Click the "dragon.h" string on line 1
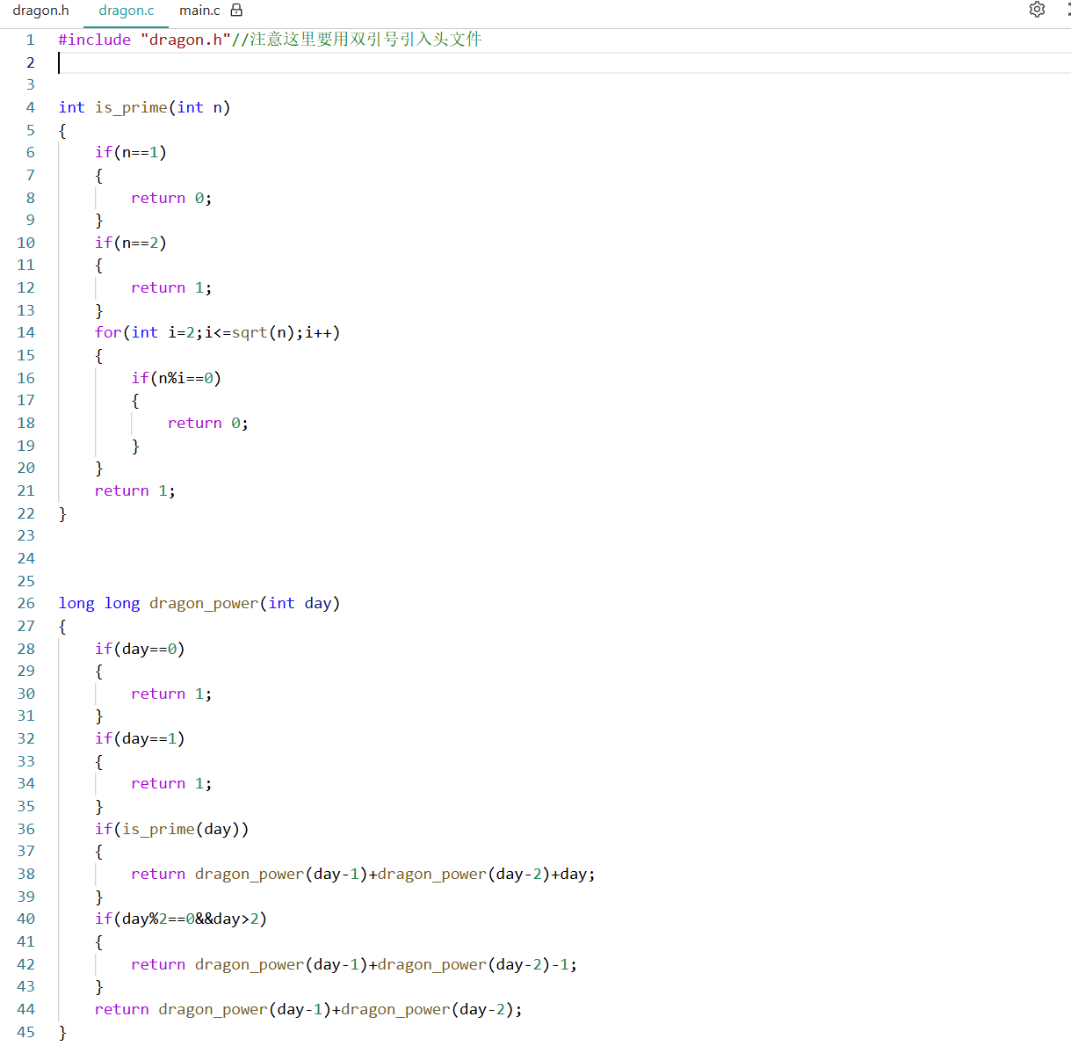 coord(185,40)
